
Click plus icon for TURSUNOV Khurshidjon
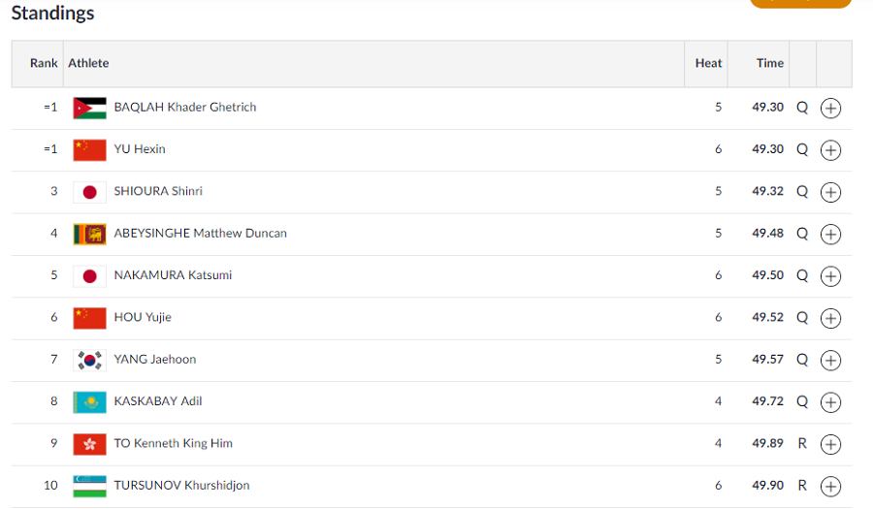click(x=830, y=486)
